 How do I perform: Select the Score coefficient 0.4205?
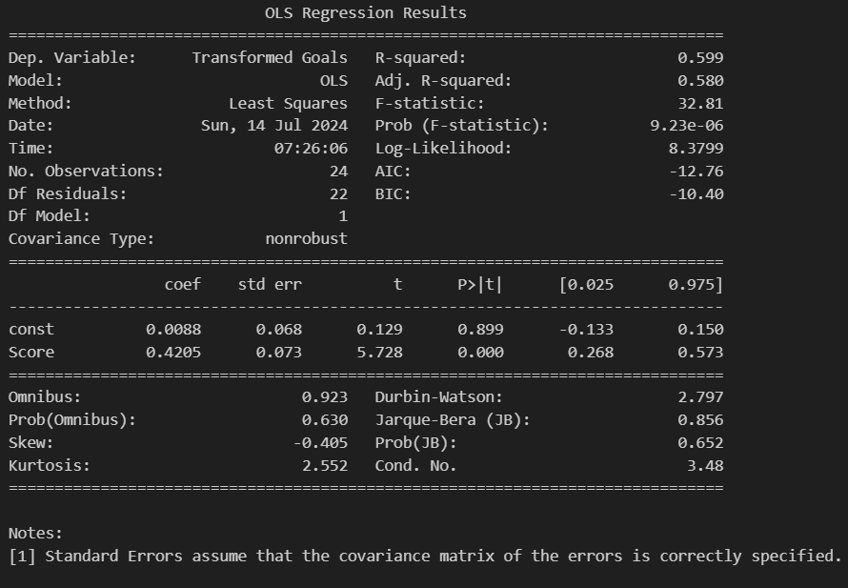[173, 353]
